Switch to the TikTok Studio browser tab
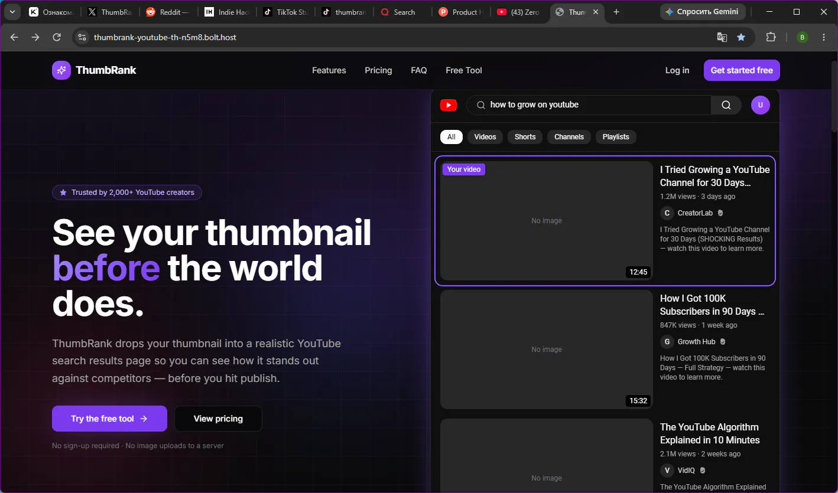The width and height of the screenshot is (838, 493). (285, 12)
